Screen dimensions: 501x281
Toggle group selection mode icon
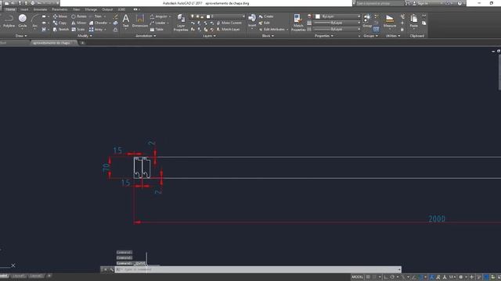point(376,30)
